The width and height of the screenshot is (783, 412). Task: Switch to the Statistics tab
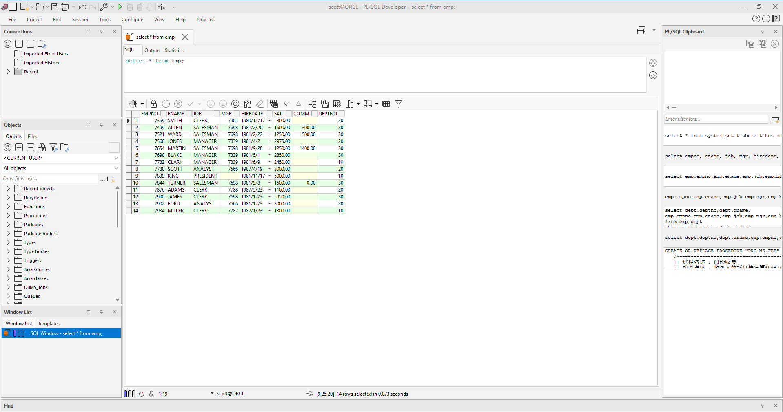(x=174, y=51)
